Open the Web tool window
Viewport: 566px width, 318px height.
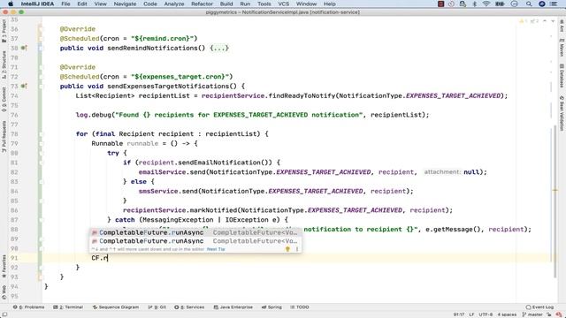tap(4, 292)
